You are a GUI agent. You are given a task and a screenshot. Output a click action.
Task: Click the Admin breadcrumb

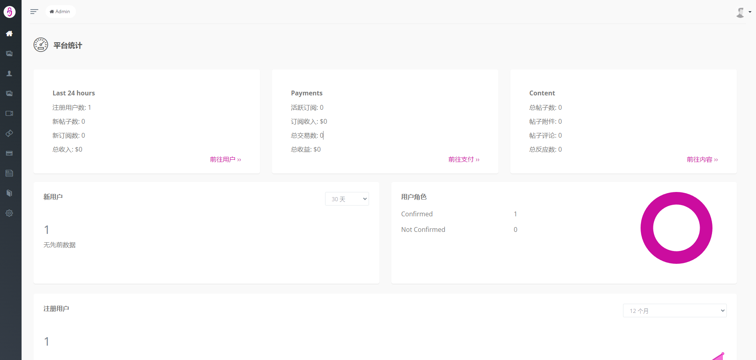(60, 12)
